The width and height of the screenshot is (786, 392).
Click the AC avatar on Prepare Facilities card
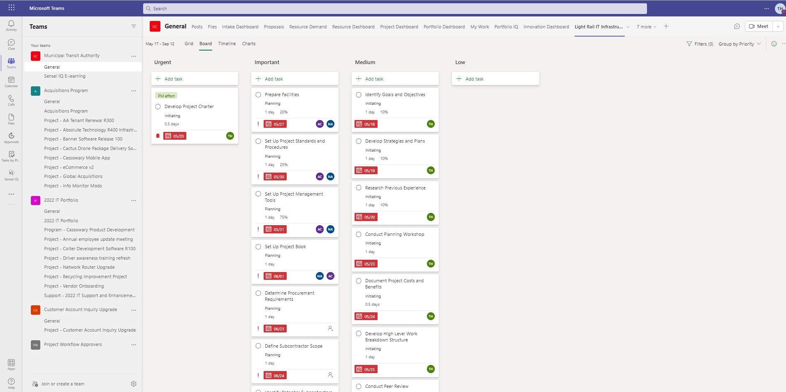(x=320, y=124)
